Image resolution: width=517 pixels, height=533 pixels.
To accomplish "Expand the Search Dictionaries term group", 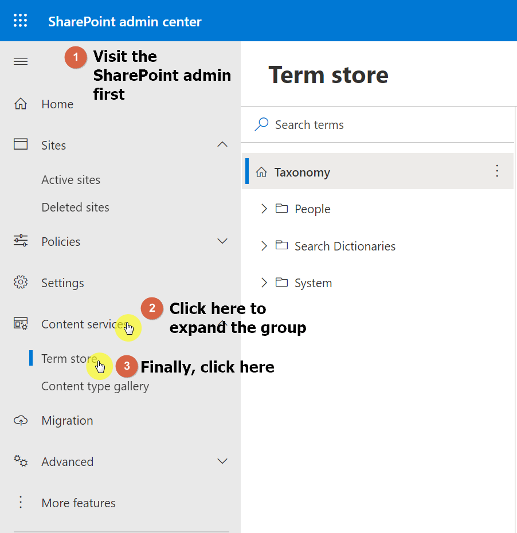I will click(264, 245).
